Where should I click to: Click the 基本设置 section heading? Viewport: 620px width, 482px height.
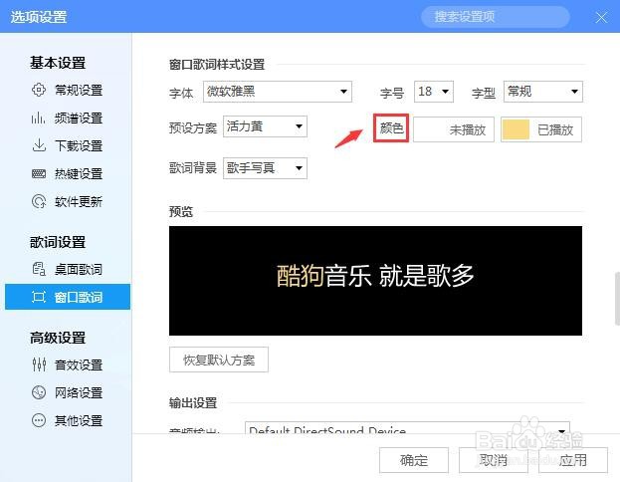point(58,63)
